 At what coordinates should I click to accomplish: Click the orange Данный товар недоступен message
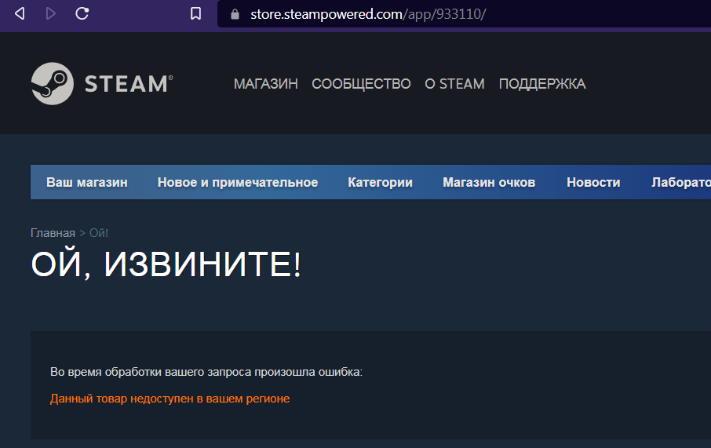170,399
